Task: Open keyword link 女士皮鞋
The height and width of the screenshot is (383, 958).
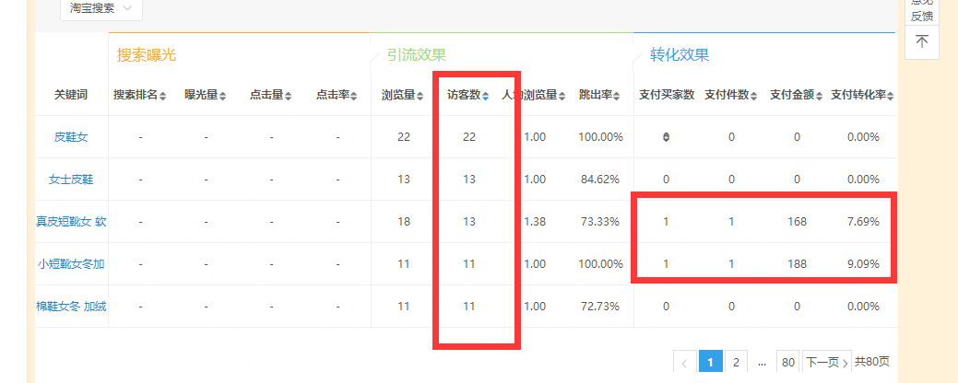Action: 71,180
